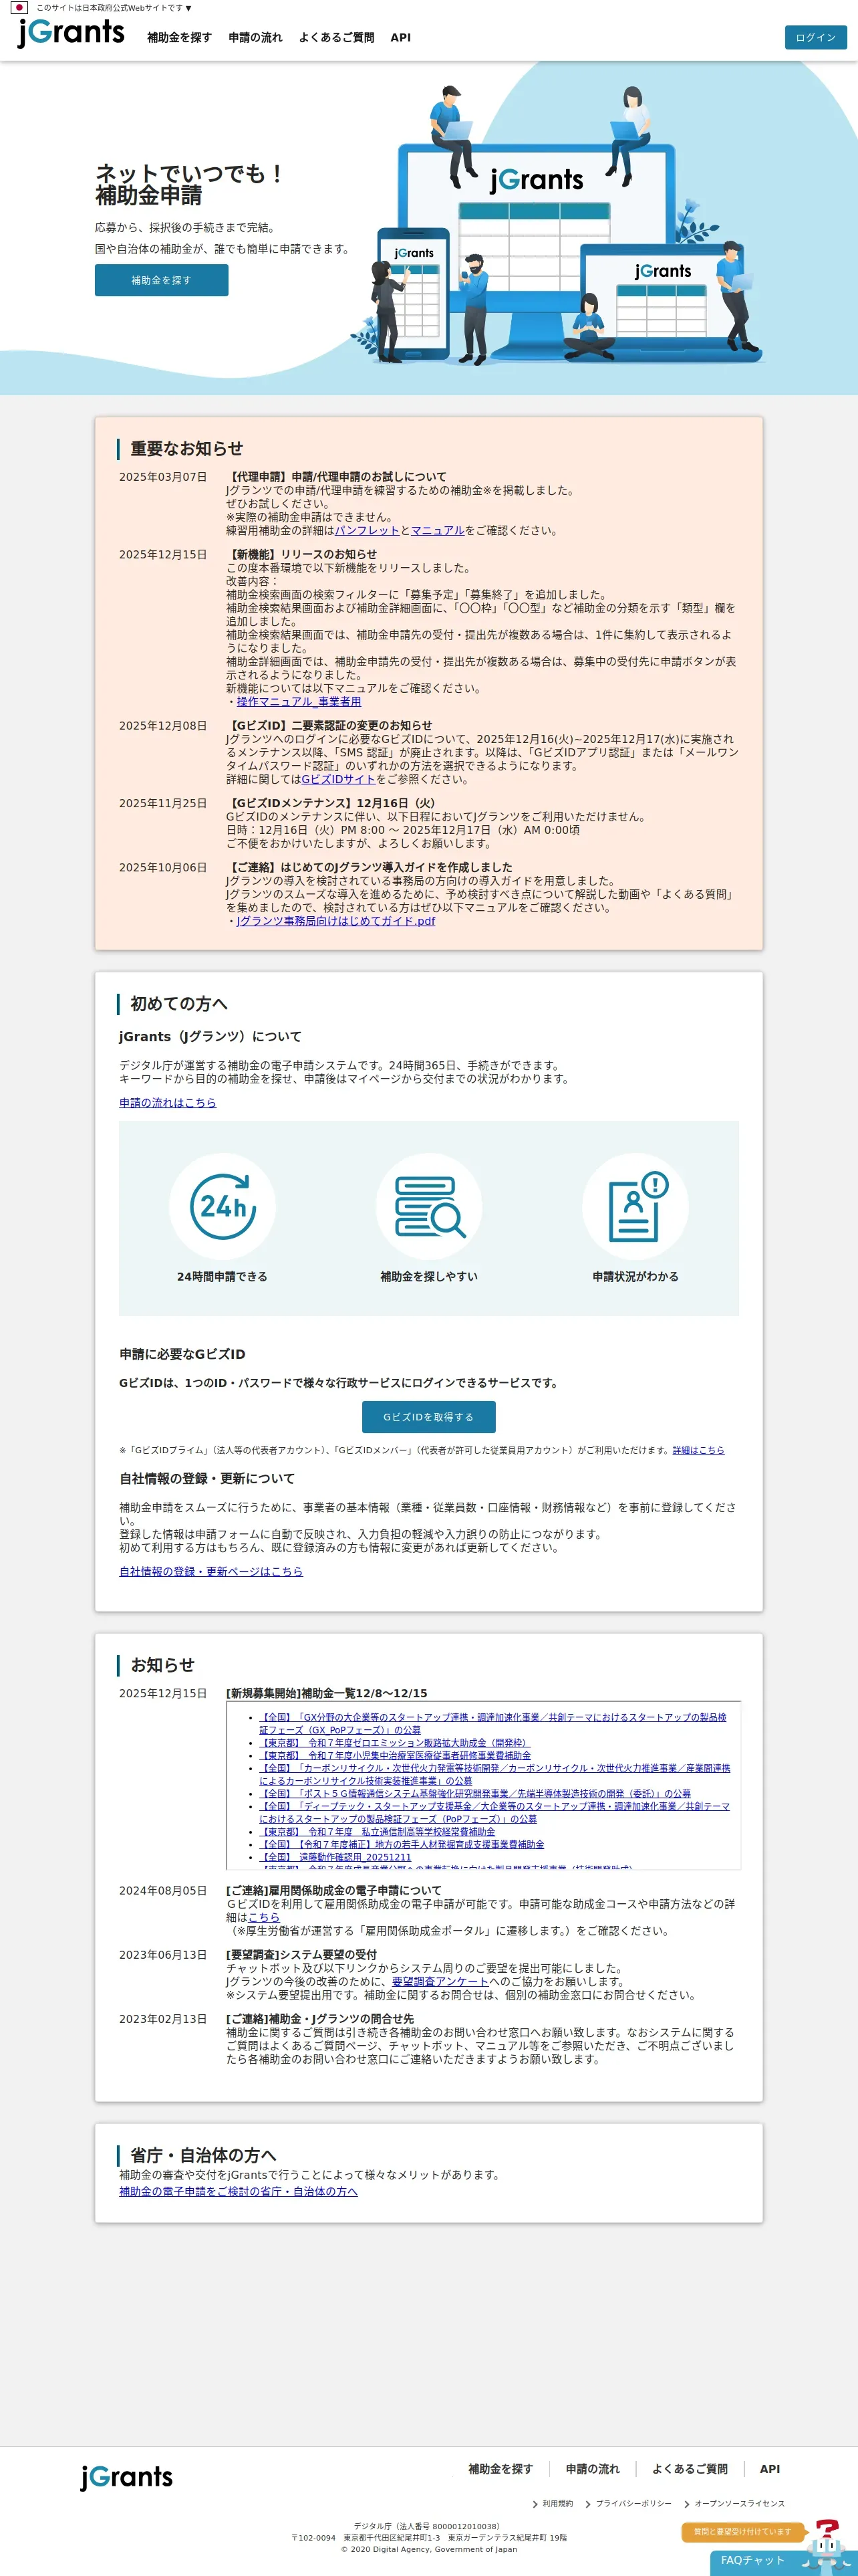
Task: Open ポスト５Ｇ情報通信システム基盤強化 公募 link
Action: pos(474,1793)
